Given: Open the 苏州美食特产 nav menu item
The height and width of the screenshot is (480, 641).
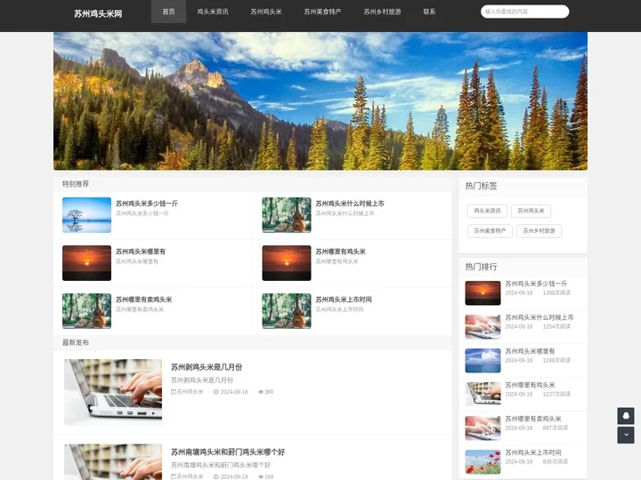Looking at the screenshot, I should (x=322, y=12).
